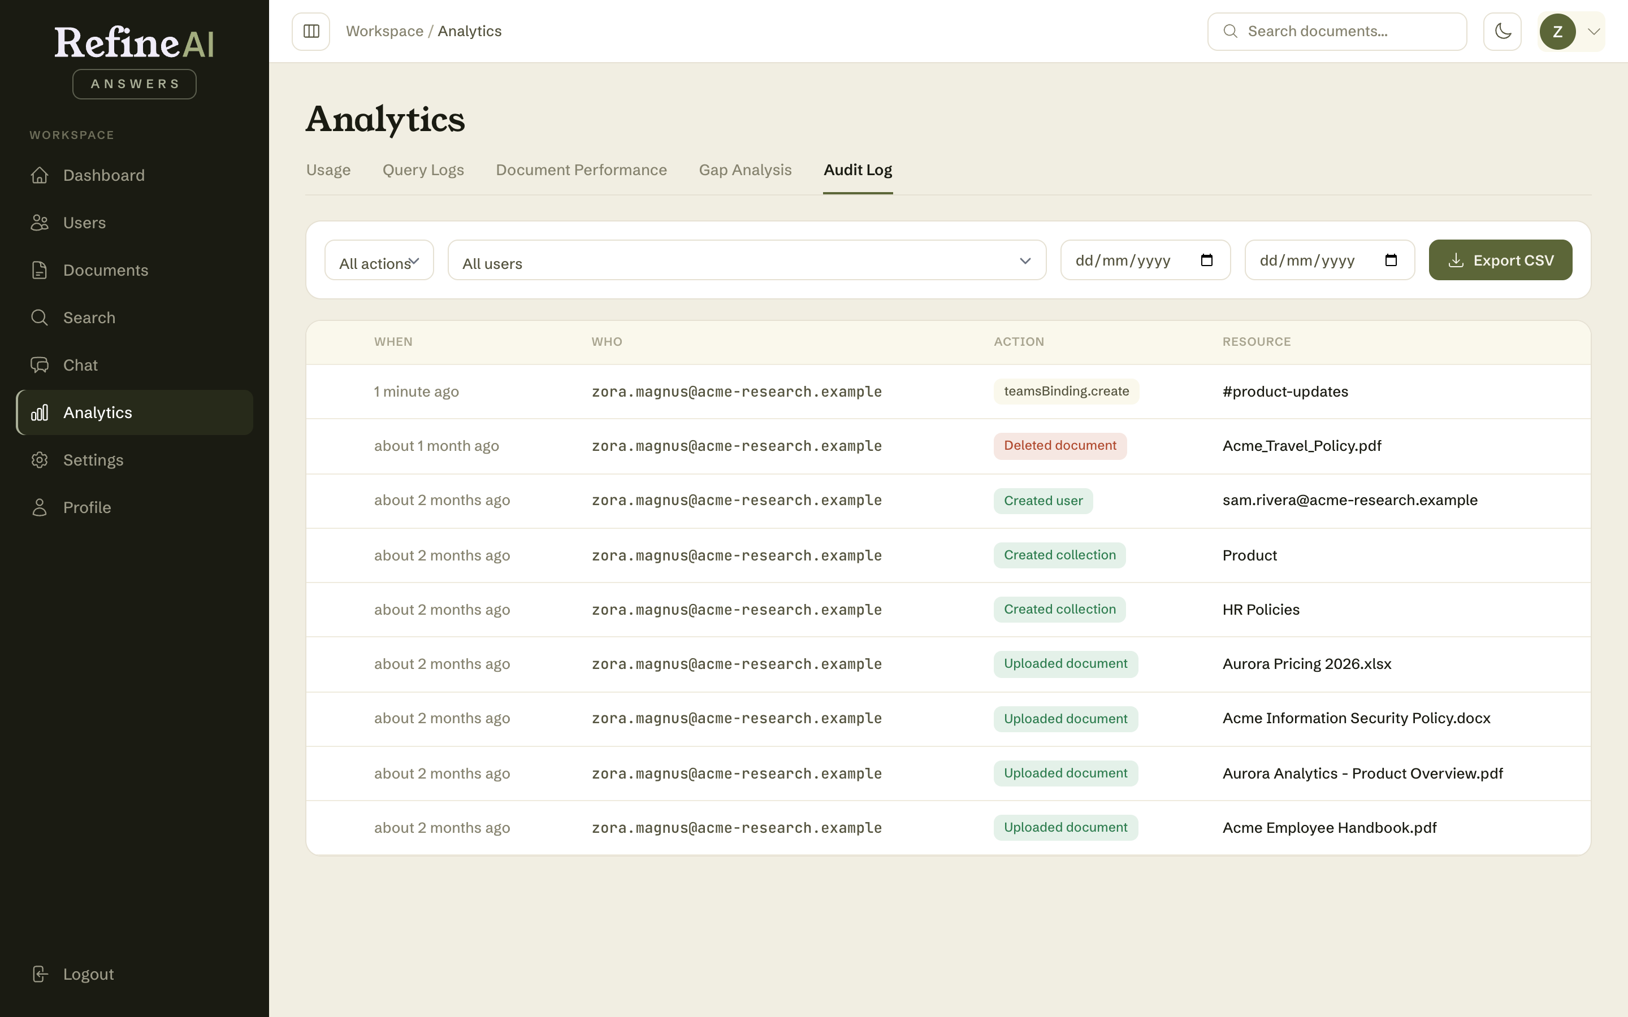Click the search magnifier icon in top bar
The image size is (1628, 1017).
(1229, 31)
